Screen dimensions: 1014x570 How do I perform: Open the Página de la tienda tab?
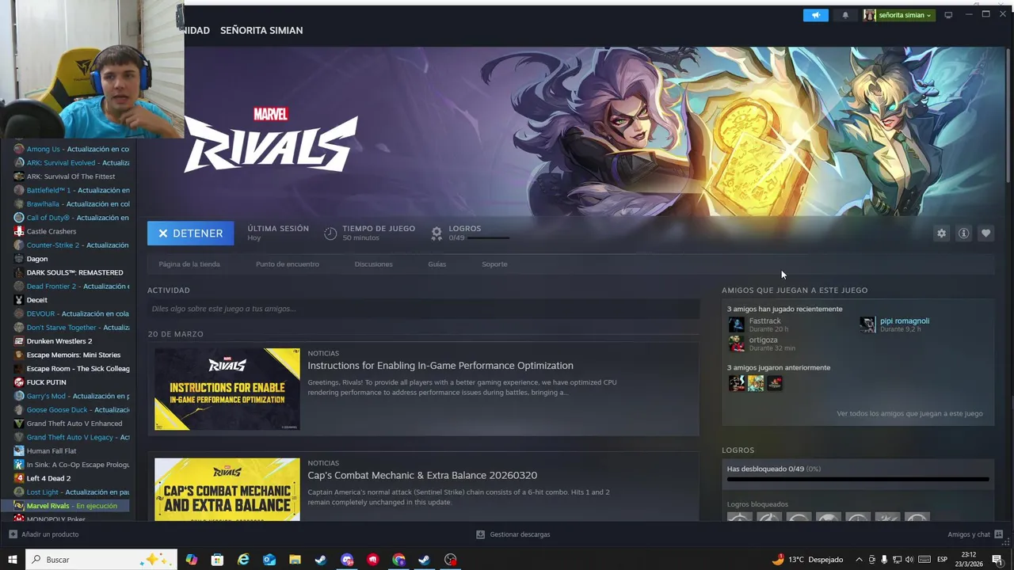pos(189,264)
